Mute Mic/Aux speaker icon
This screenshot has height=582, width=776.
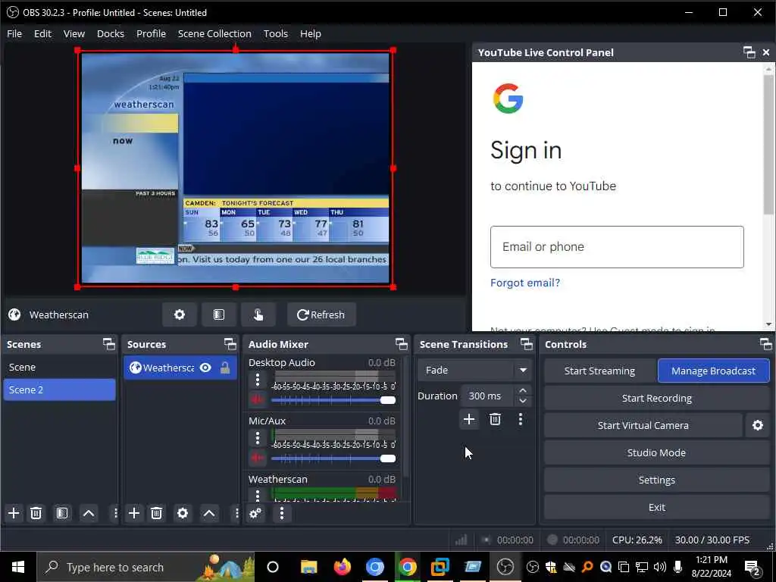[257, 458]
